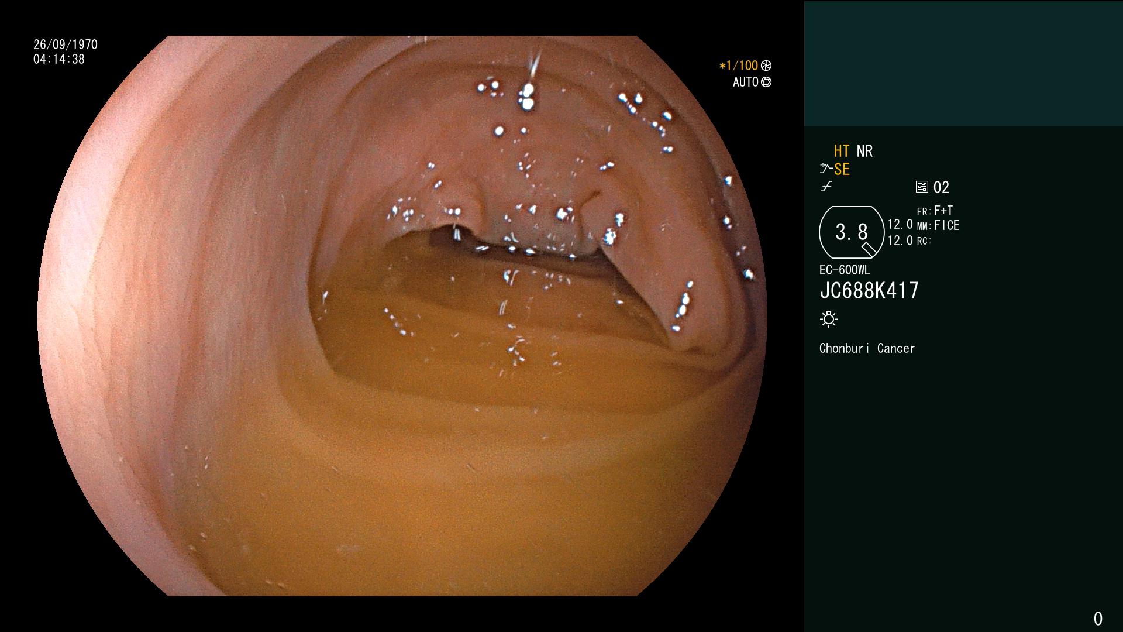Image resolution: width=1123 pixels, height=632 pixels.
Task: Click the shutter speed value 1/100
Action: point(742,66)
